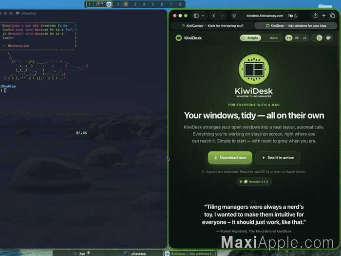Click the terminal prompt cursor
Viewport: 341px width, 256px height.
[x=5, y=91]
